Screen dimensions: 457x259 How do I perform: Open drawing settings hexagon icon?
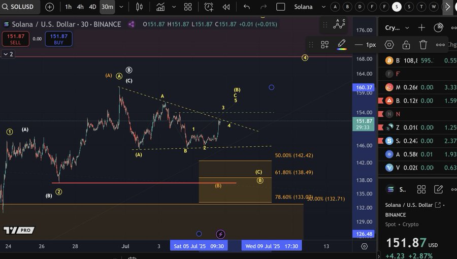tap(389, 45)
